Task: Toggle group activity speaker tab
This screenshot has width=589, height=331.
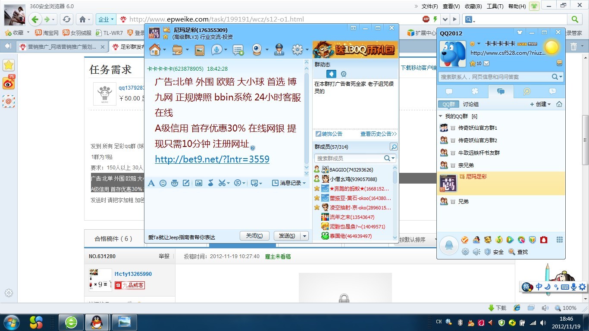Action: tap(331, 74)
